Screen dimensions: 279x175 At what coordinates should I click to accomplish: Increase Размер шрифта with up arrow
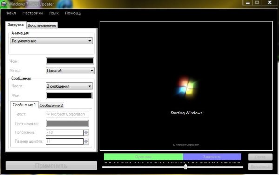point(86,140)
